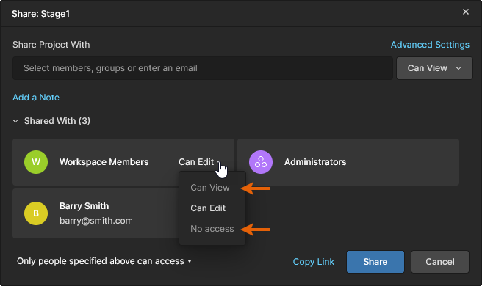Open Advanced Settings
482x286 pixels.
[430, 45]
